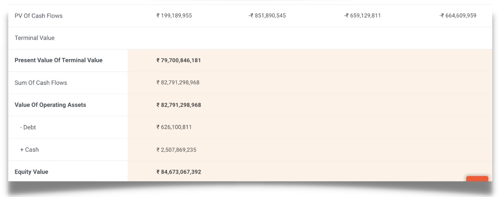500x197 pixels.
Task: Click the ₹ 82,791,298,968 Sum Of Cash Flows amount
Action: [x=178, y=83]
